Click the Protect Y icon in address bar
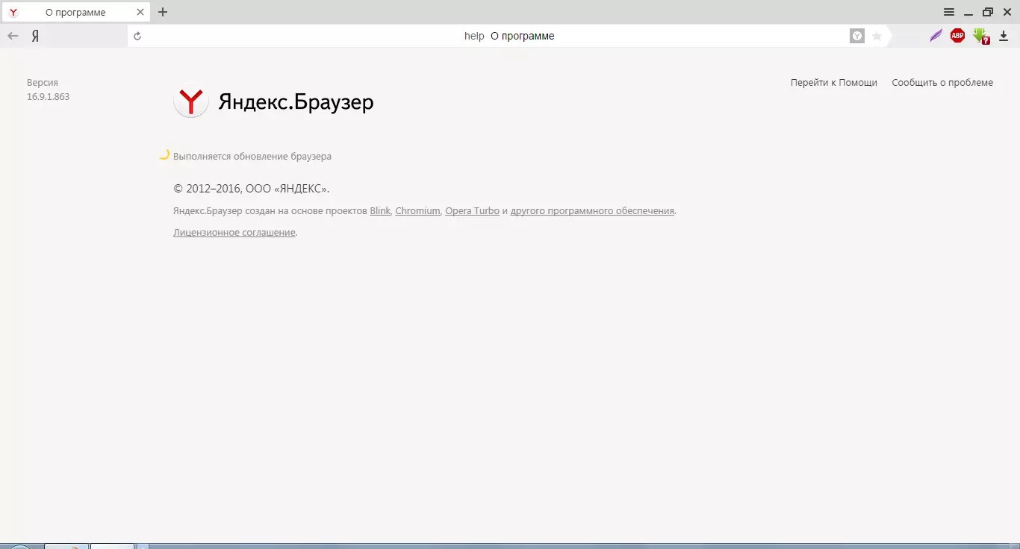This screenshot has width=1020, height=549. pos(857,36)
